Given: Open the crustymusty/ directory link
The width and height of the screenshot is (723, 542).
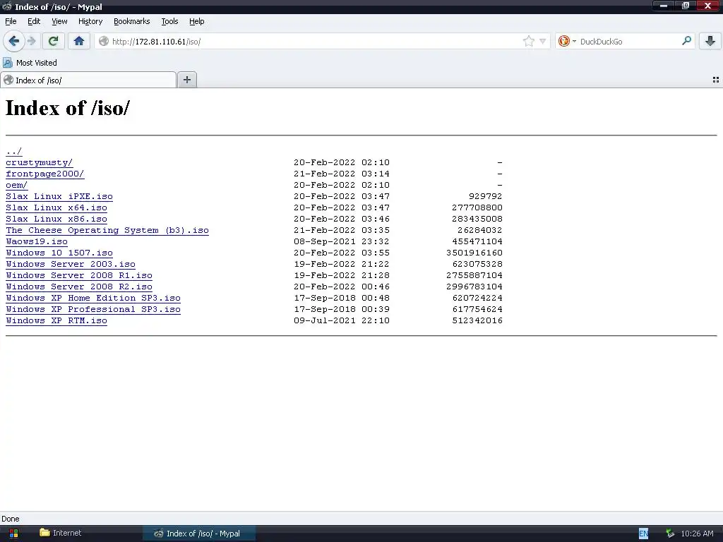Looking at the screenshot, I should click(x=40, y=163).
